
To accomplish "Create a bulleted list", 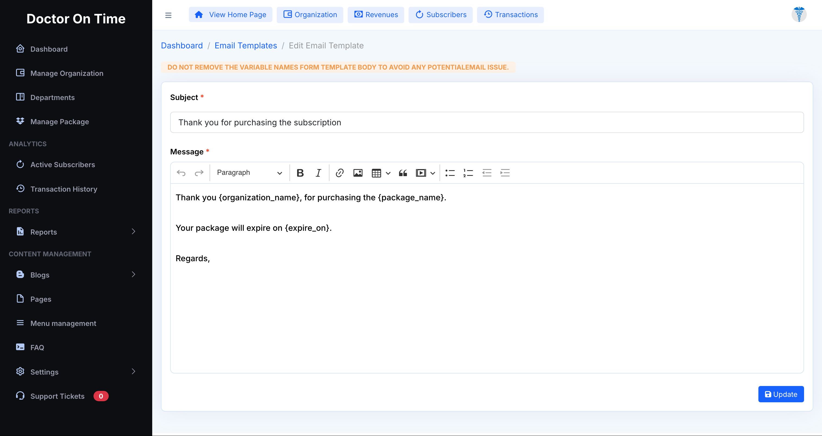I will click(450, 173).
